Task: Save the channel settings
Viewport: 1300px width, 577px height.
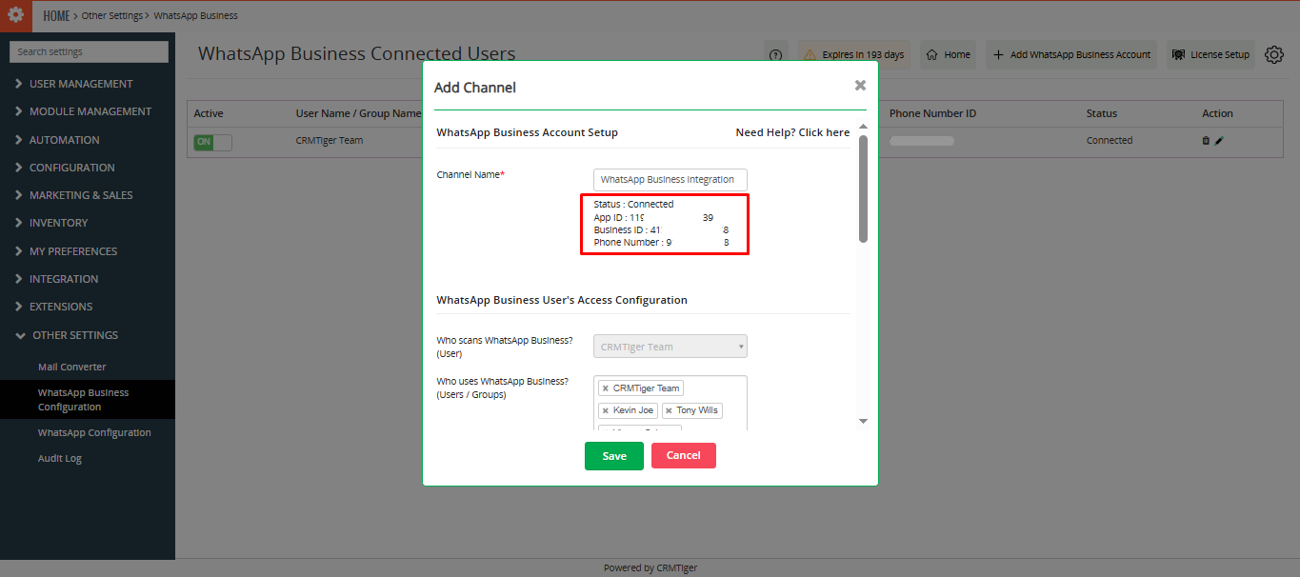Action: point(614,456)
